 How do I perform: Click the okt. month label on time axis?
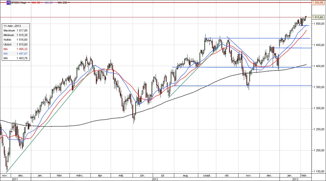pyautogui.click(x=227, y=175)
